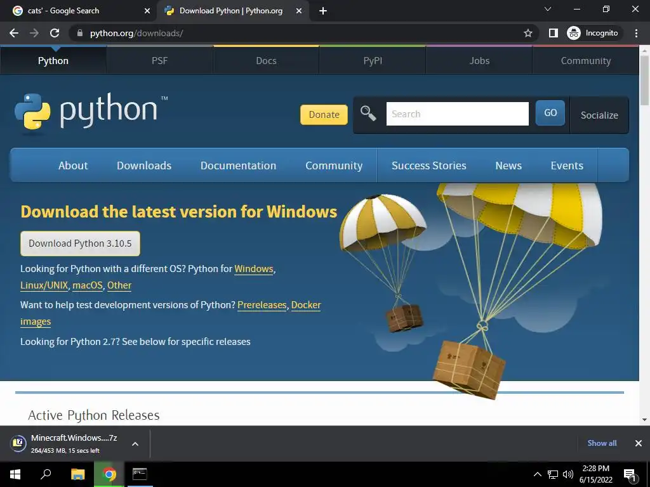Close the 'cats' Google Search tab
The image size is (650, 487).
pyautogui.click(x=147, y=11)
